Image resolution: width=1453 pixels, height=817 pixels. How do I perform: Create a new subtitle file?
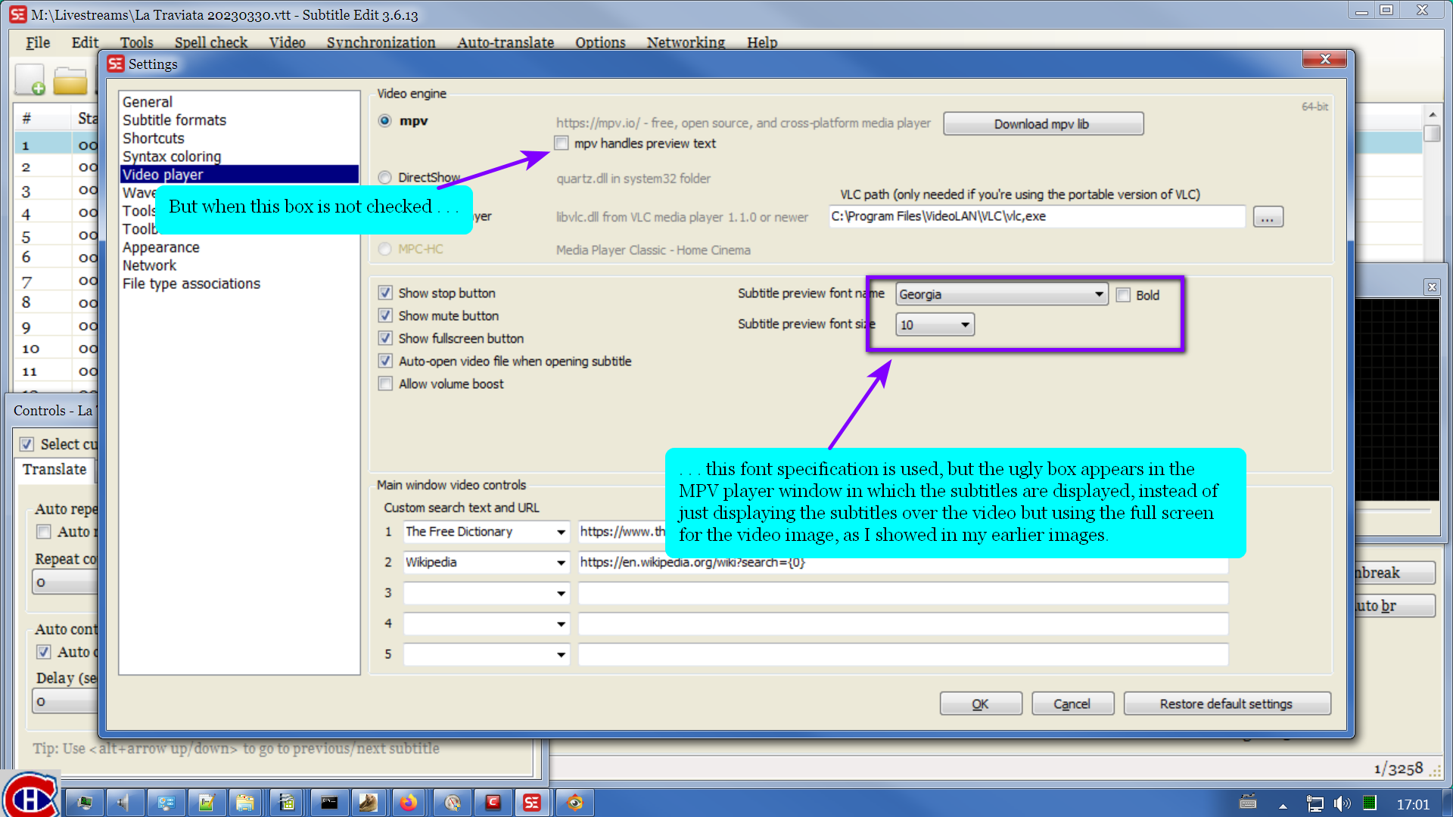[x=29, y=79]
